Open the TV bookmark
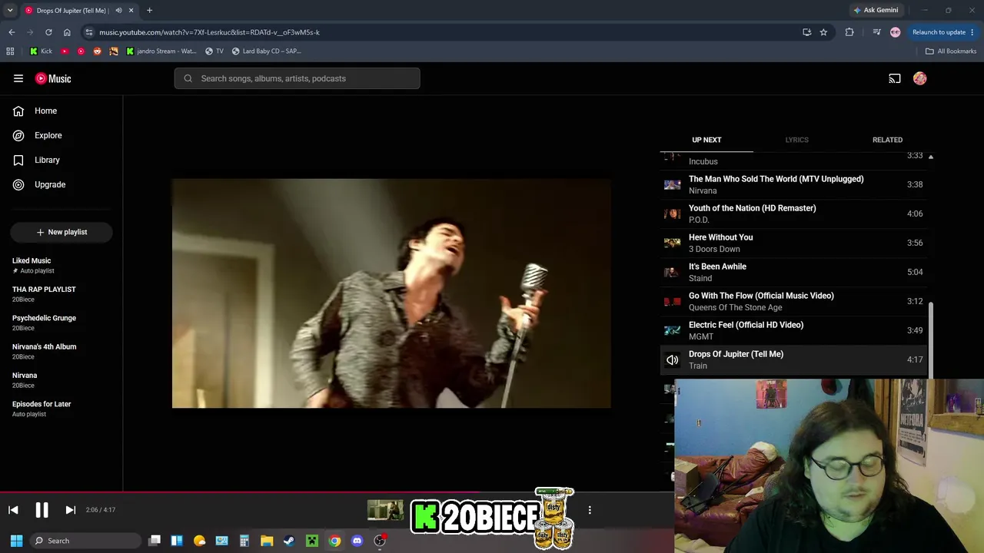The image size is (984, 553). pyautogui.click(x=214, y=51)
